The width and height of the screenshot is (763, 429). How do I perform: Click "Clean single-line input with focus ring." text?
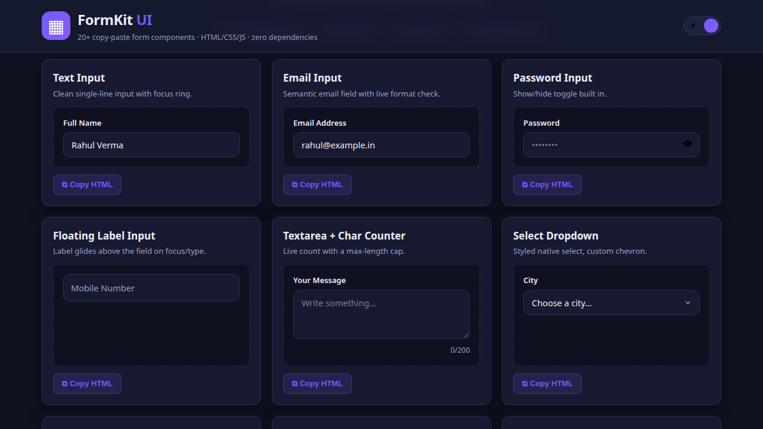[122, 94]
